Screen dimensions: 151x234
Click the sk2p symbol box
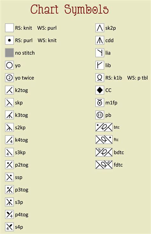[x=100, y=28]
